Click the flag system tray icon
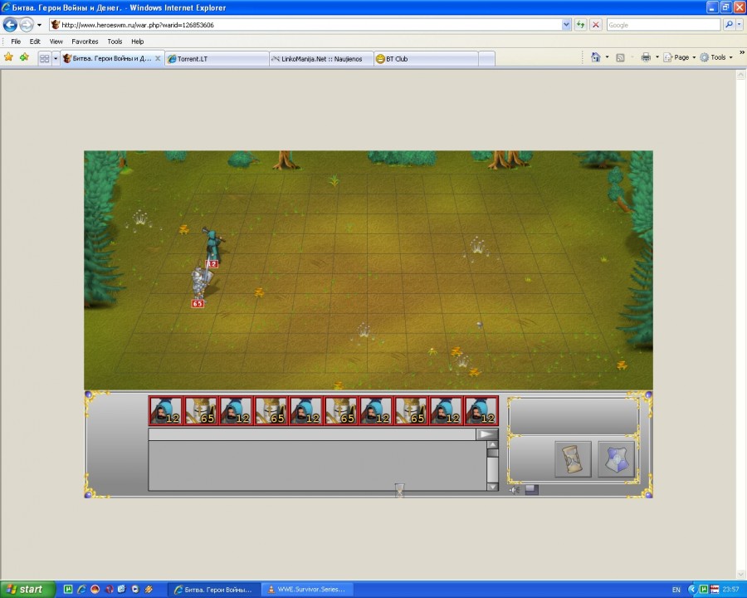This screenshot has width=747, height=598. [714, 590]
